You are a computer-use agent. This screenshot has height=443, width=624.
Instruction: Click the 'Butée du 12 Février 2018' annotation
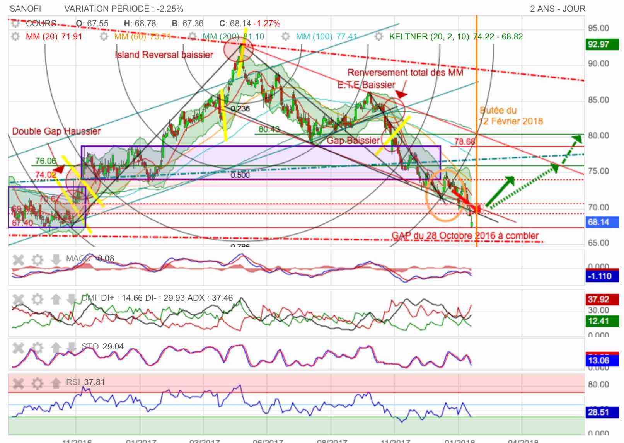click(511, 116)
